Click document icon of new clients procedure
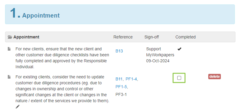 (9, 49)
